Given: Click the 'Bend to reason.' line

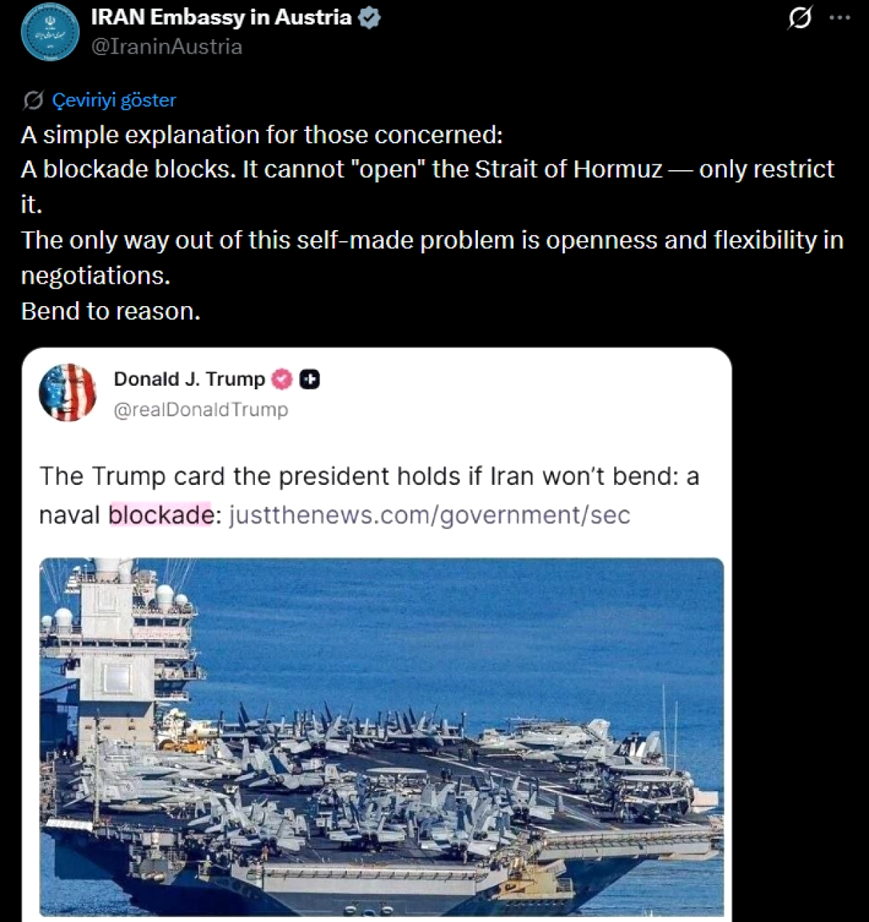Looking at the screenshot, I should coord(111,311).
